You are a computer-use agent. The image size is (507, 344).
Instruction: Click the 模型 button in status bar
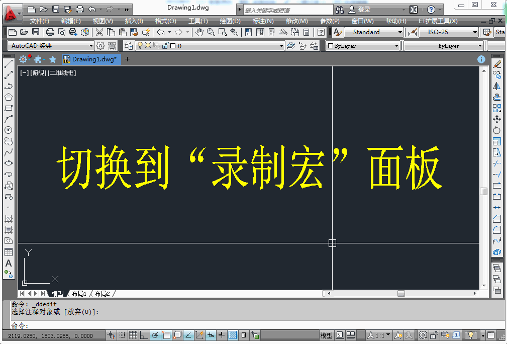(x=326, y=335)
